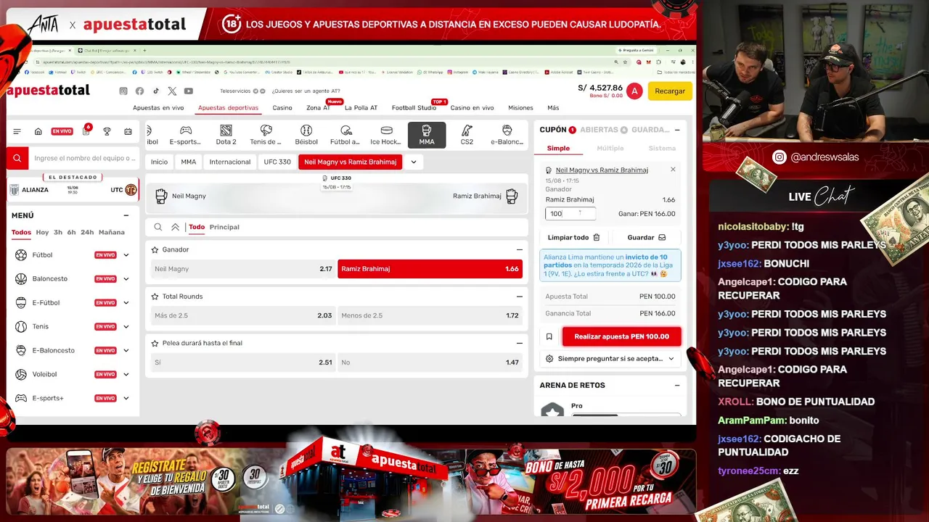This screenshot has height=522, width=929.
Task: Select the Ice Hockey category icon
Action: coord(386,135)
